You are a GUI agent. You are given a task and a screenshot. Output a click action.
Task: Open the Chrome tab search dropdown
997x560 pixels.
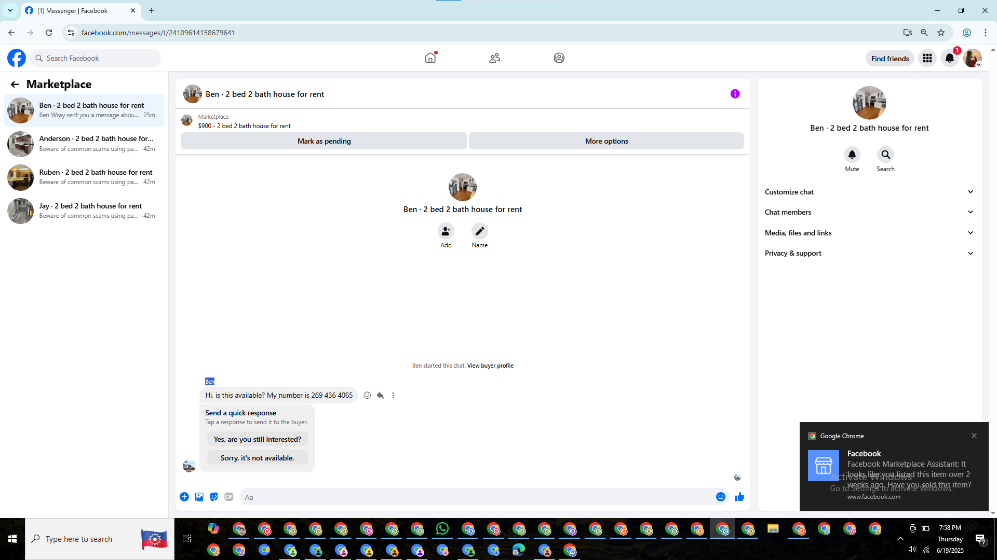pos(10,10)
